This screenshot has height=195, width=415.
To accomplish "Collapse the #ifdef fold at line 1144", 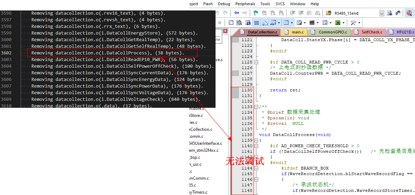I will [256, 168].
